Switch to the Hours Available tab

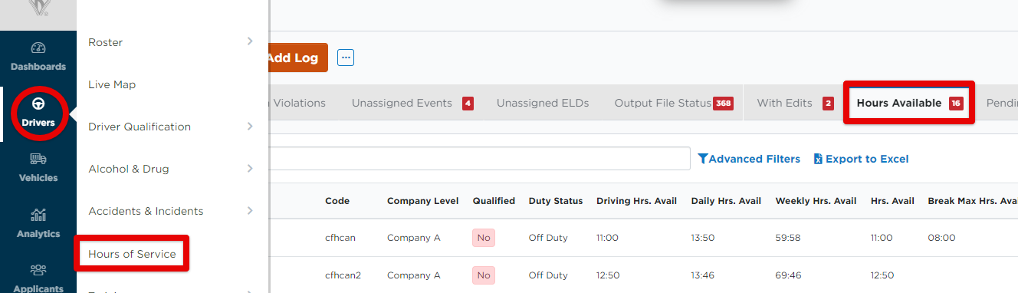pyautogui.click(x=909, y=103)
